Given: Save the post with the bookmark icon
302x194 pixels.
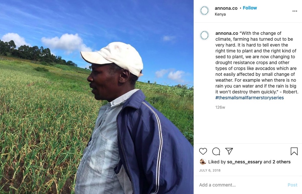Looking at the screenshot, I should (x=294, y=151).
